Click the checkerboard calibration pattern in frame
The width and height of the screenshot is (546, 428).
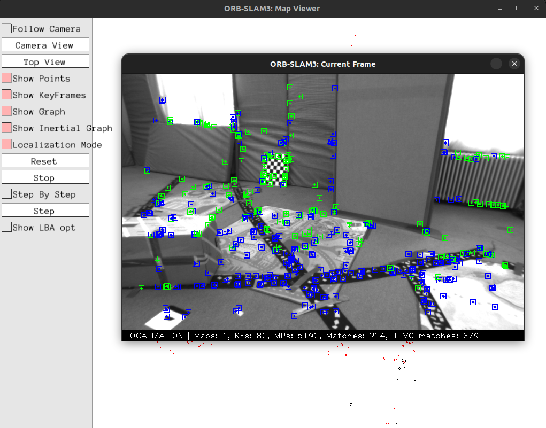tap(275, 169)
